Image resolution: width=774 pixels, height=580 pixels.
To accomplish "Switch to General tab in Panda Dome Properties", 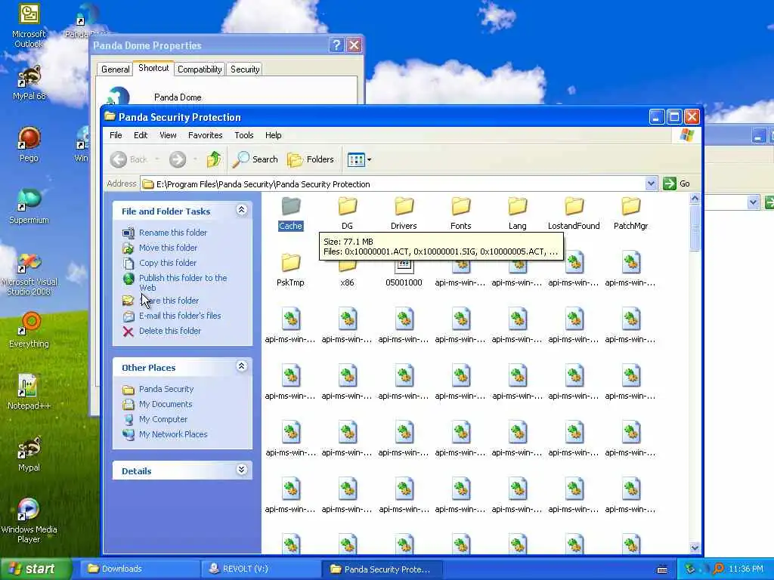I will coord(115,69).
